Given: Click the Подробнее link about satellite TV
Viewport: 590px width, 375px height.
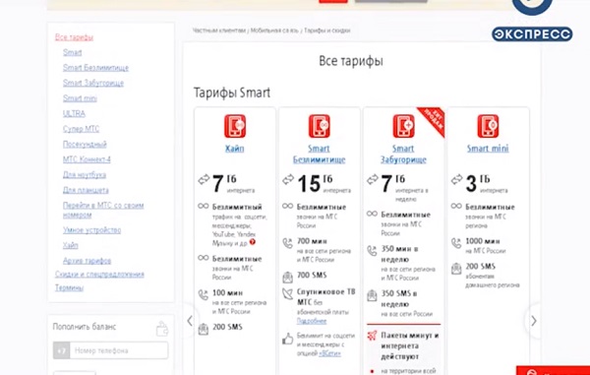Looking at the screenshot, I should click(x=312, y=321).
